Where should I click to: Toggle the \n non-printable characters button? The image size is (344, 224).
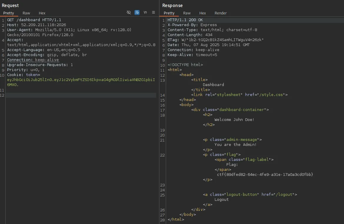[145, 12]
